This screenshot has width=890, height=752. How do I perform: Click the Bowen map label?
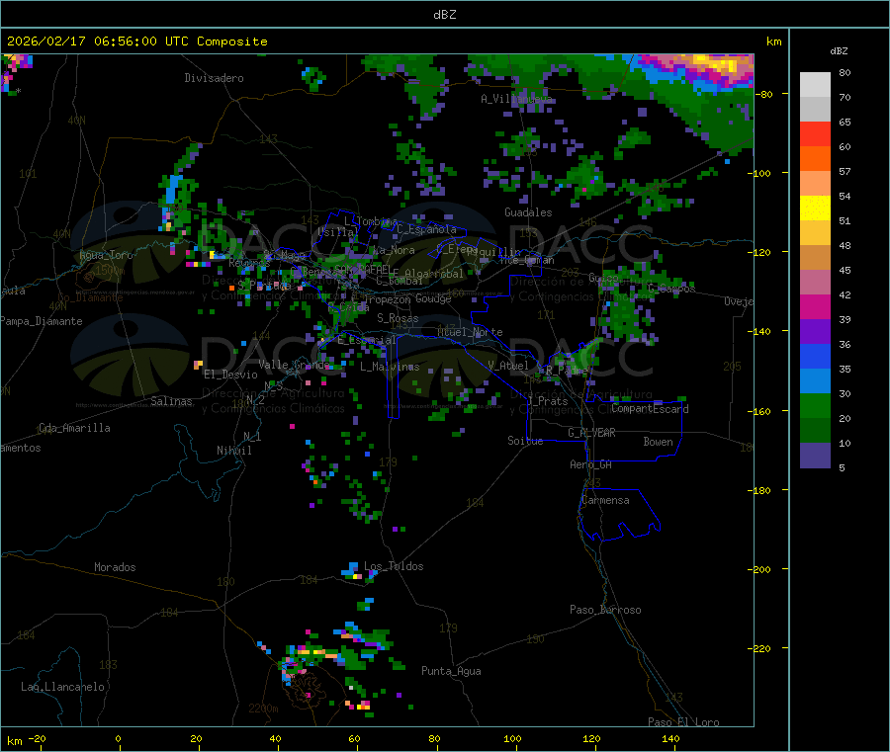pos(659,442)
